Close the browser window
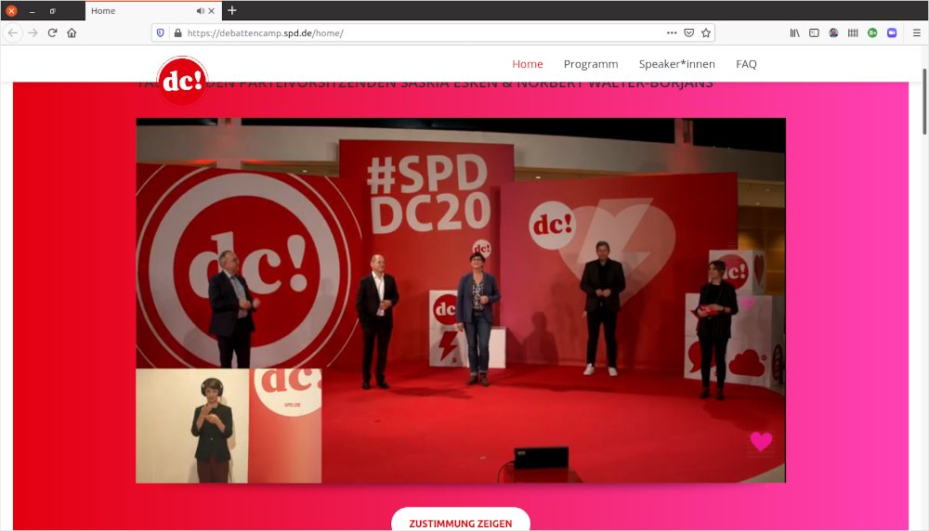 pos(11,10)
